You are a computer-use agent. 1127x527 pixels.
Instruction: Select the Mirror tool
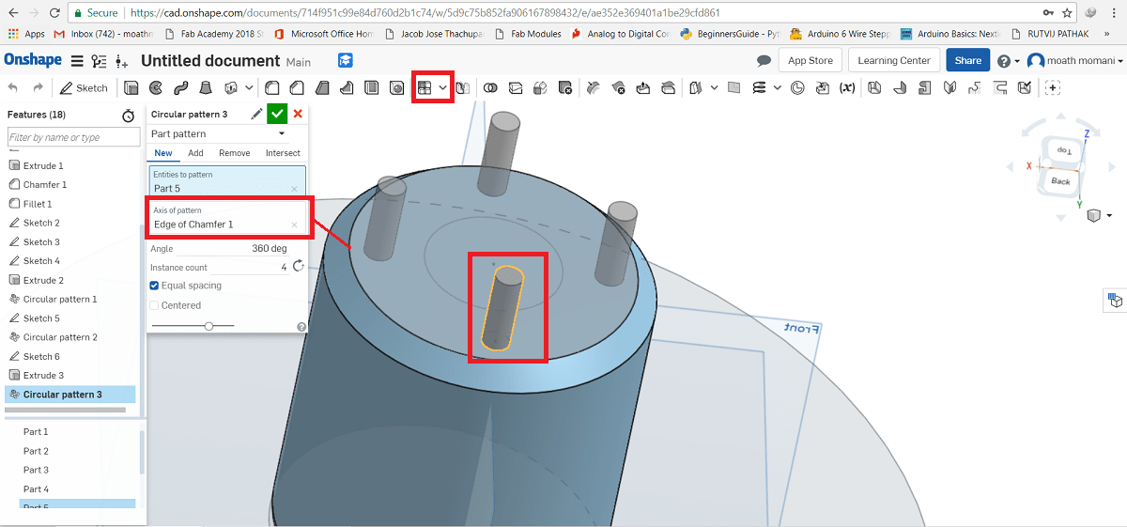[463, 87]
